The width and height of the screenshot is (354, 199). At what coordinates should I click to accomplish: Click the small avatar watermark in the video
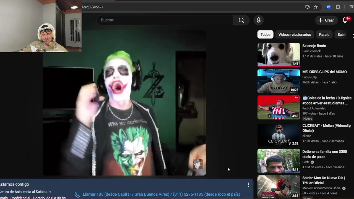[x=198, y=164]
